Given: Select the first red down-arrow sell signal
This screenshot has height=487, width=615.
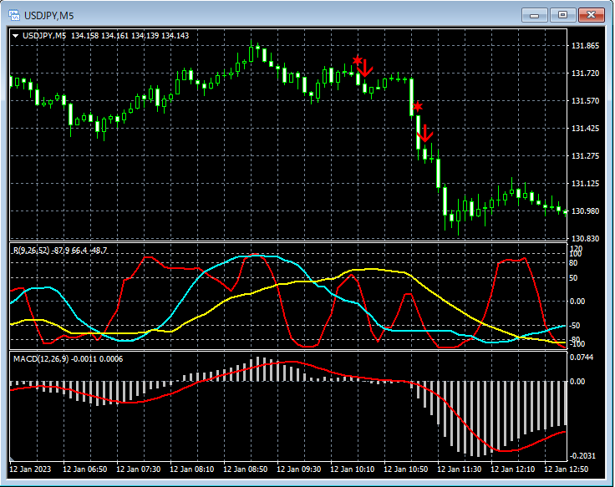Looking at the screenshot, I should (365, 68).
